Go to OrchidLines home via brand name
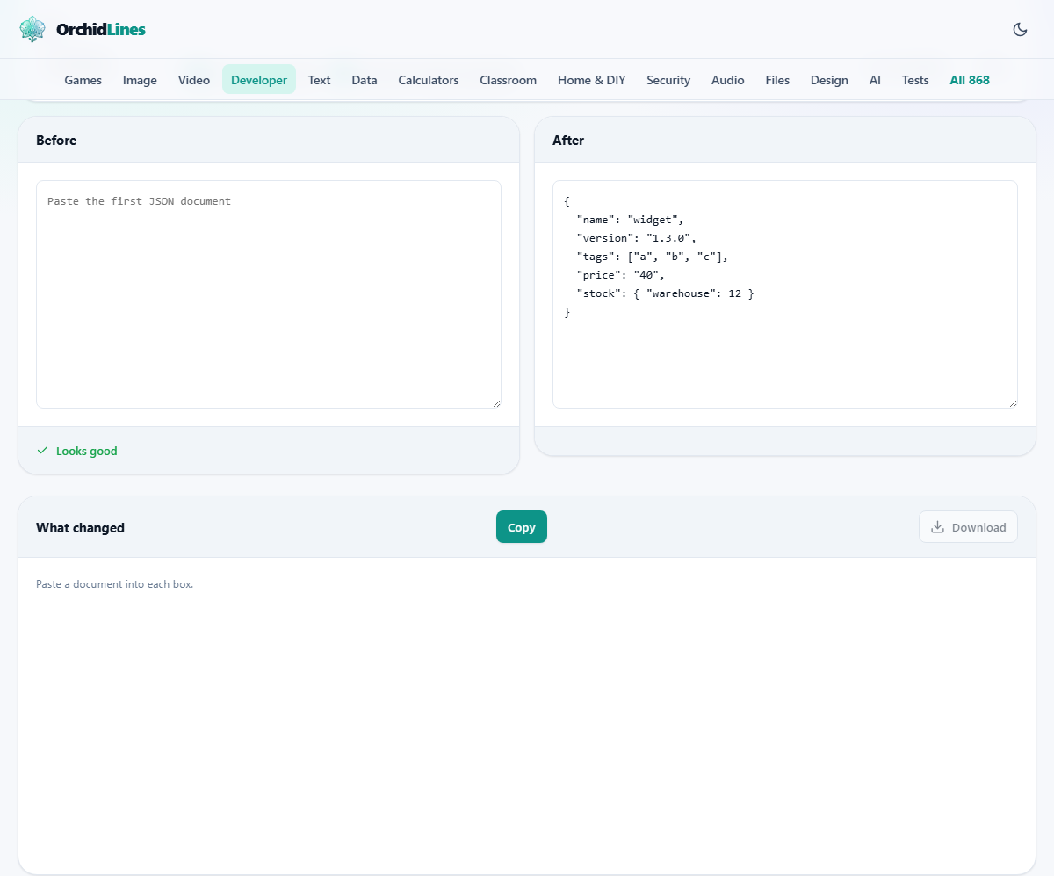The height and width of the screenshot is (876, 1054). pos(101,29)
